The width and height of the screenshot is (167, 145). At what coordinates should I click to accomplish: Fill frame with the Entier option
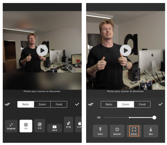[134, 131]
